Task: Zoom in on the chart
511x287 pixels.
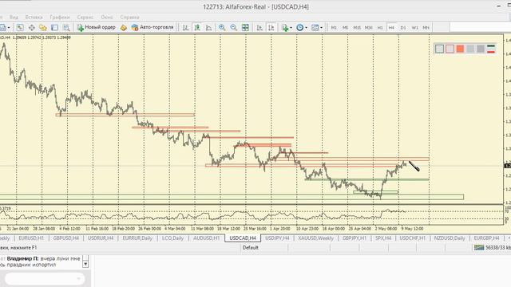Action: (222, 28)
